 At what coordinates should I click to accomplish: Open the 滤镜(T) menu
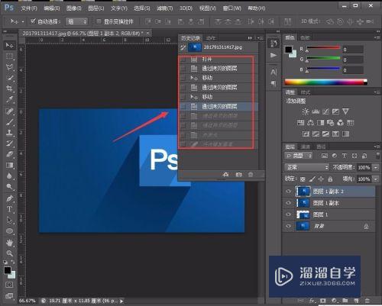pos(165,8)
